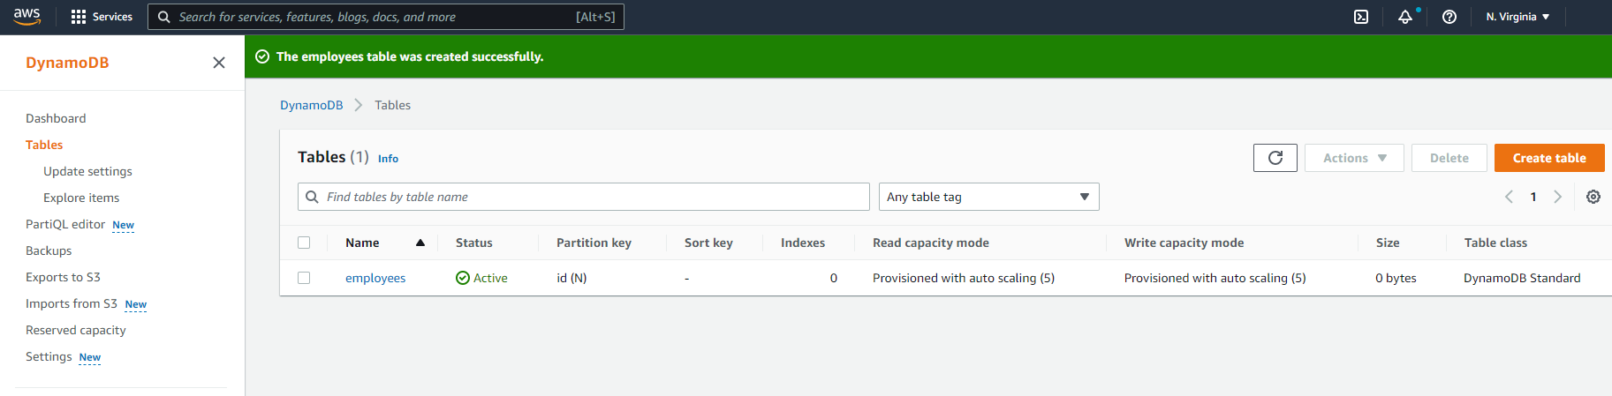Select all tables with header checkbox
The width and height of the screenshot is (1612, 396).
point(304,243)
